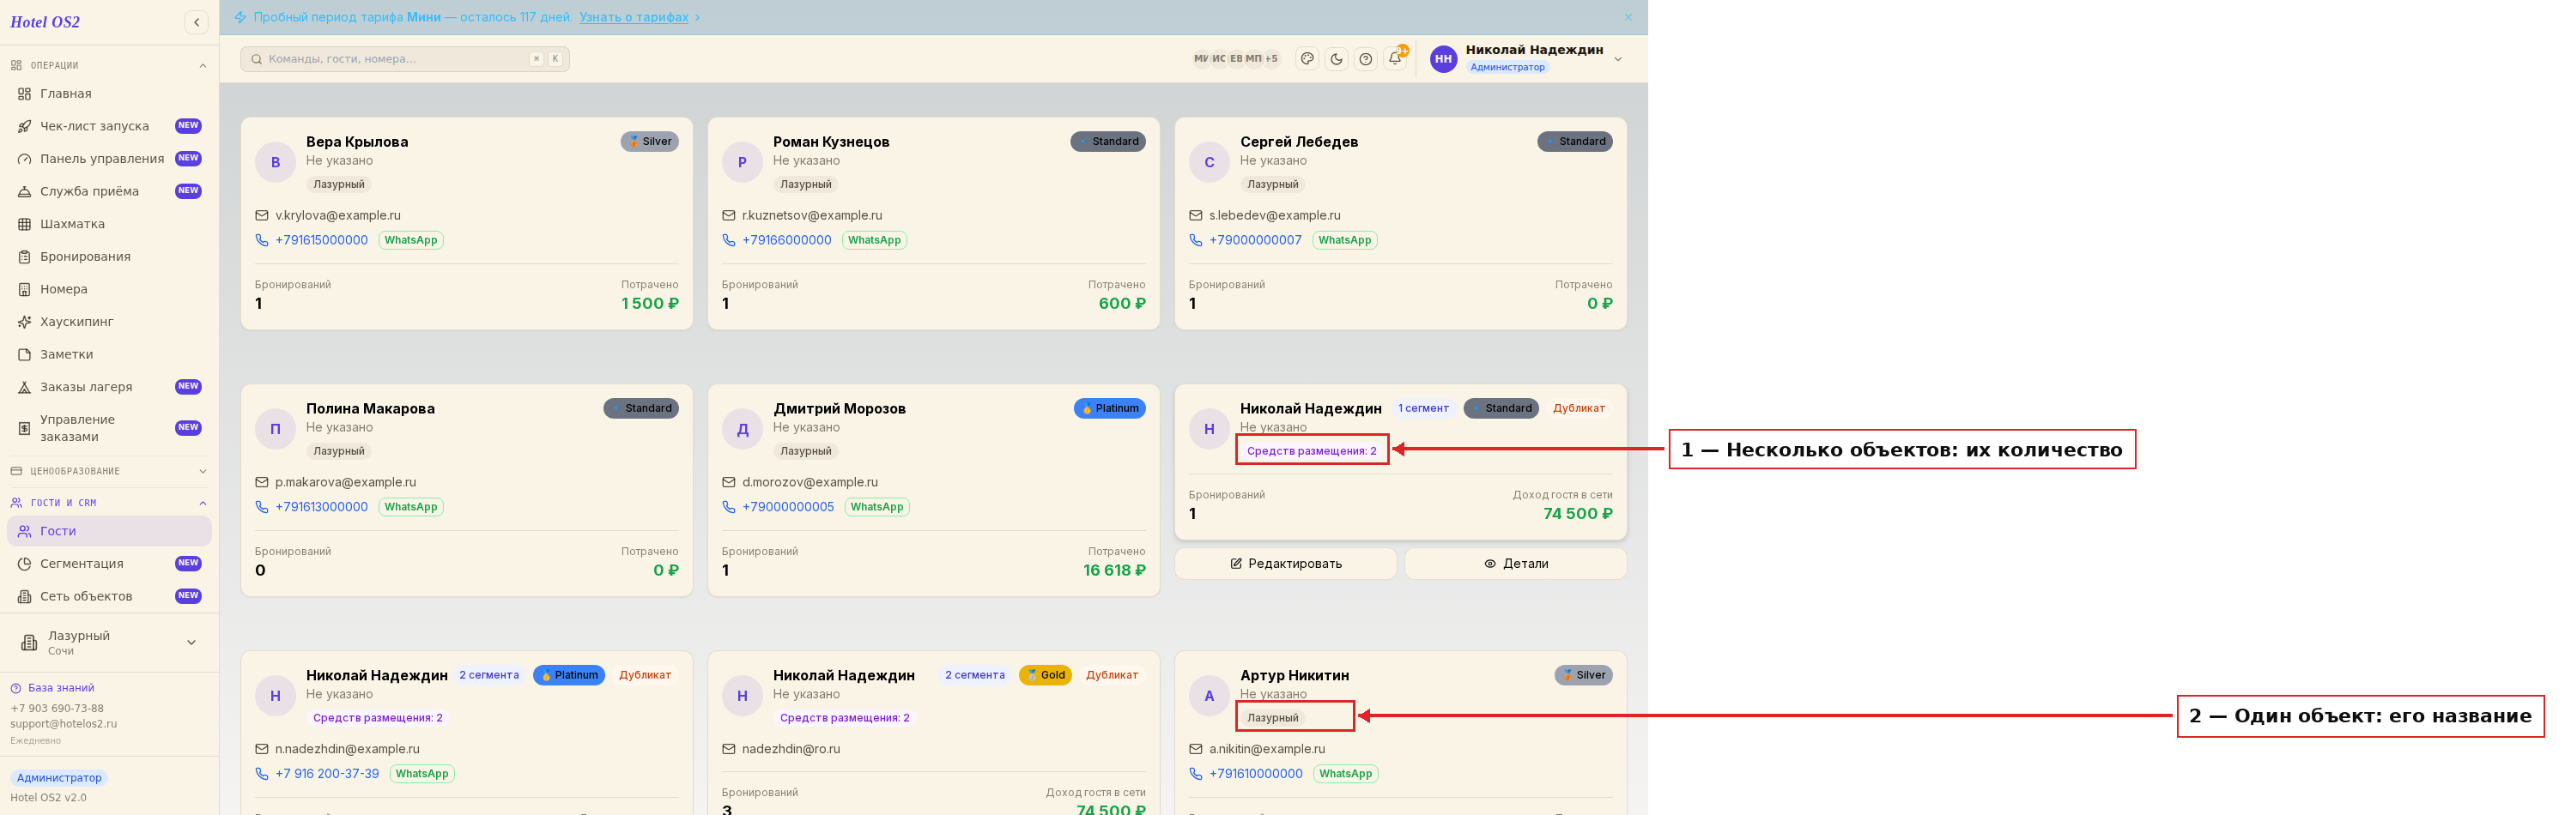Screen dimensions: 2565x815
Task: Click the gauge icon for Панель управления
Action: (25, 160)
